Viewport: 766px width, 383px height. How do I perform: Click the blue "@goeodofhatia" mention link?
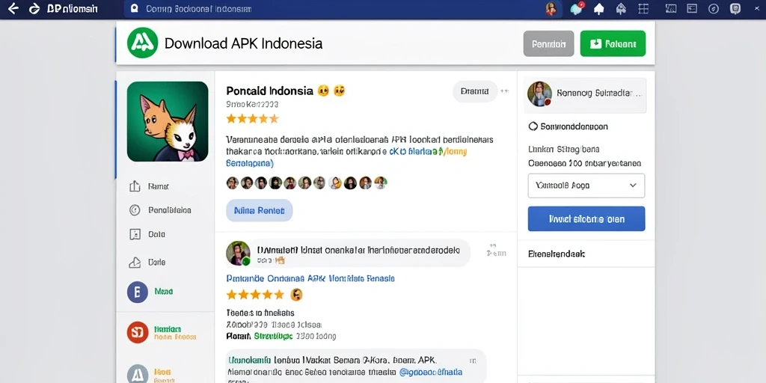point(431,373)
